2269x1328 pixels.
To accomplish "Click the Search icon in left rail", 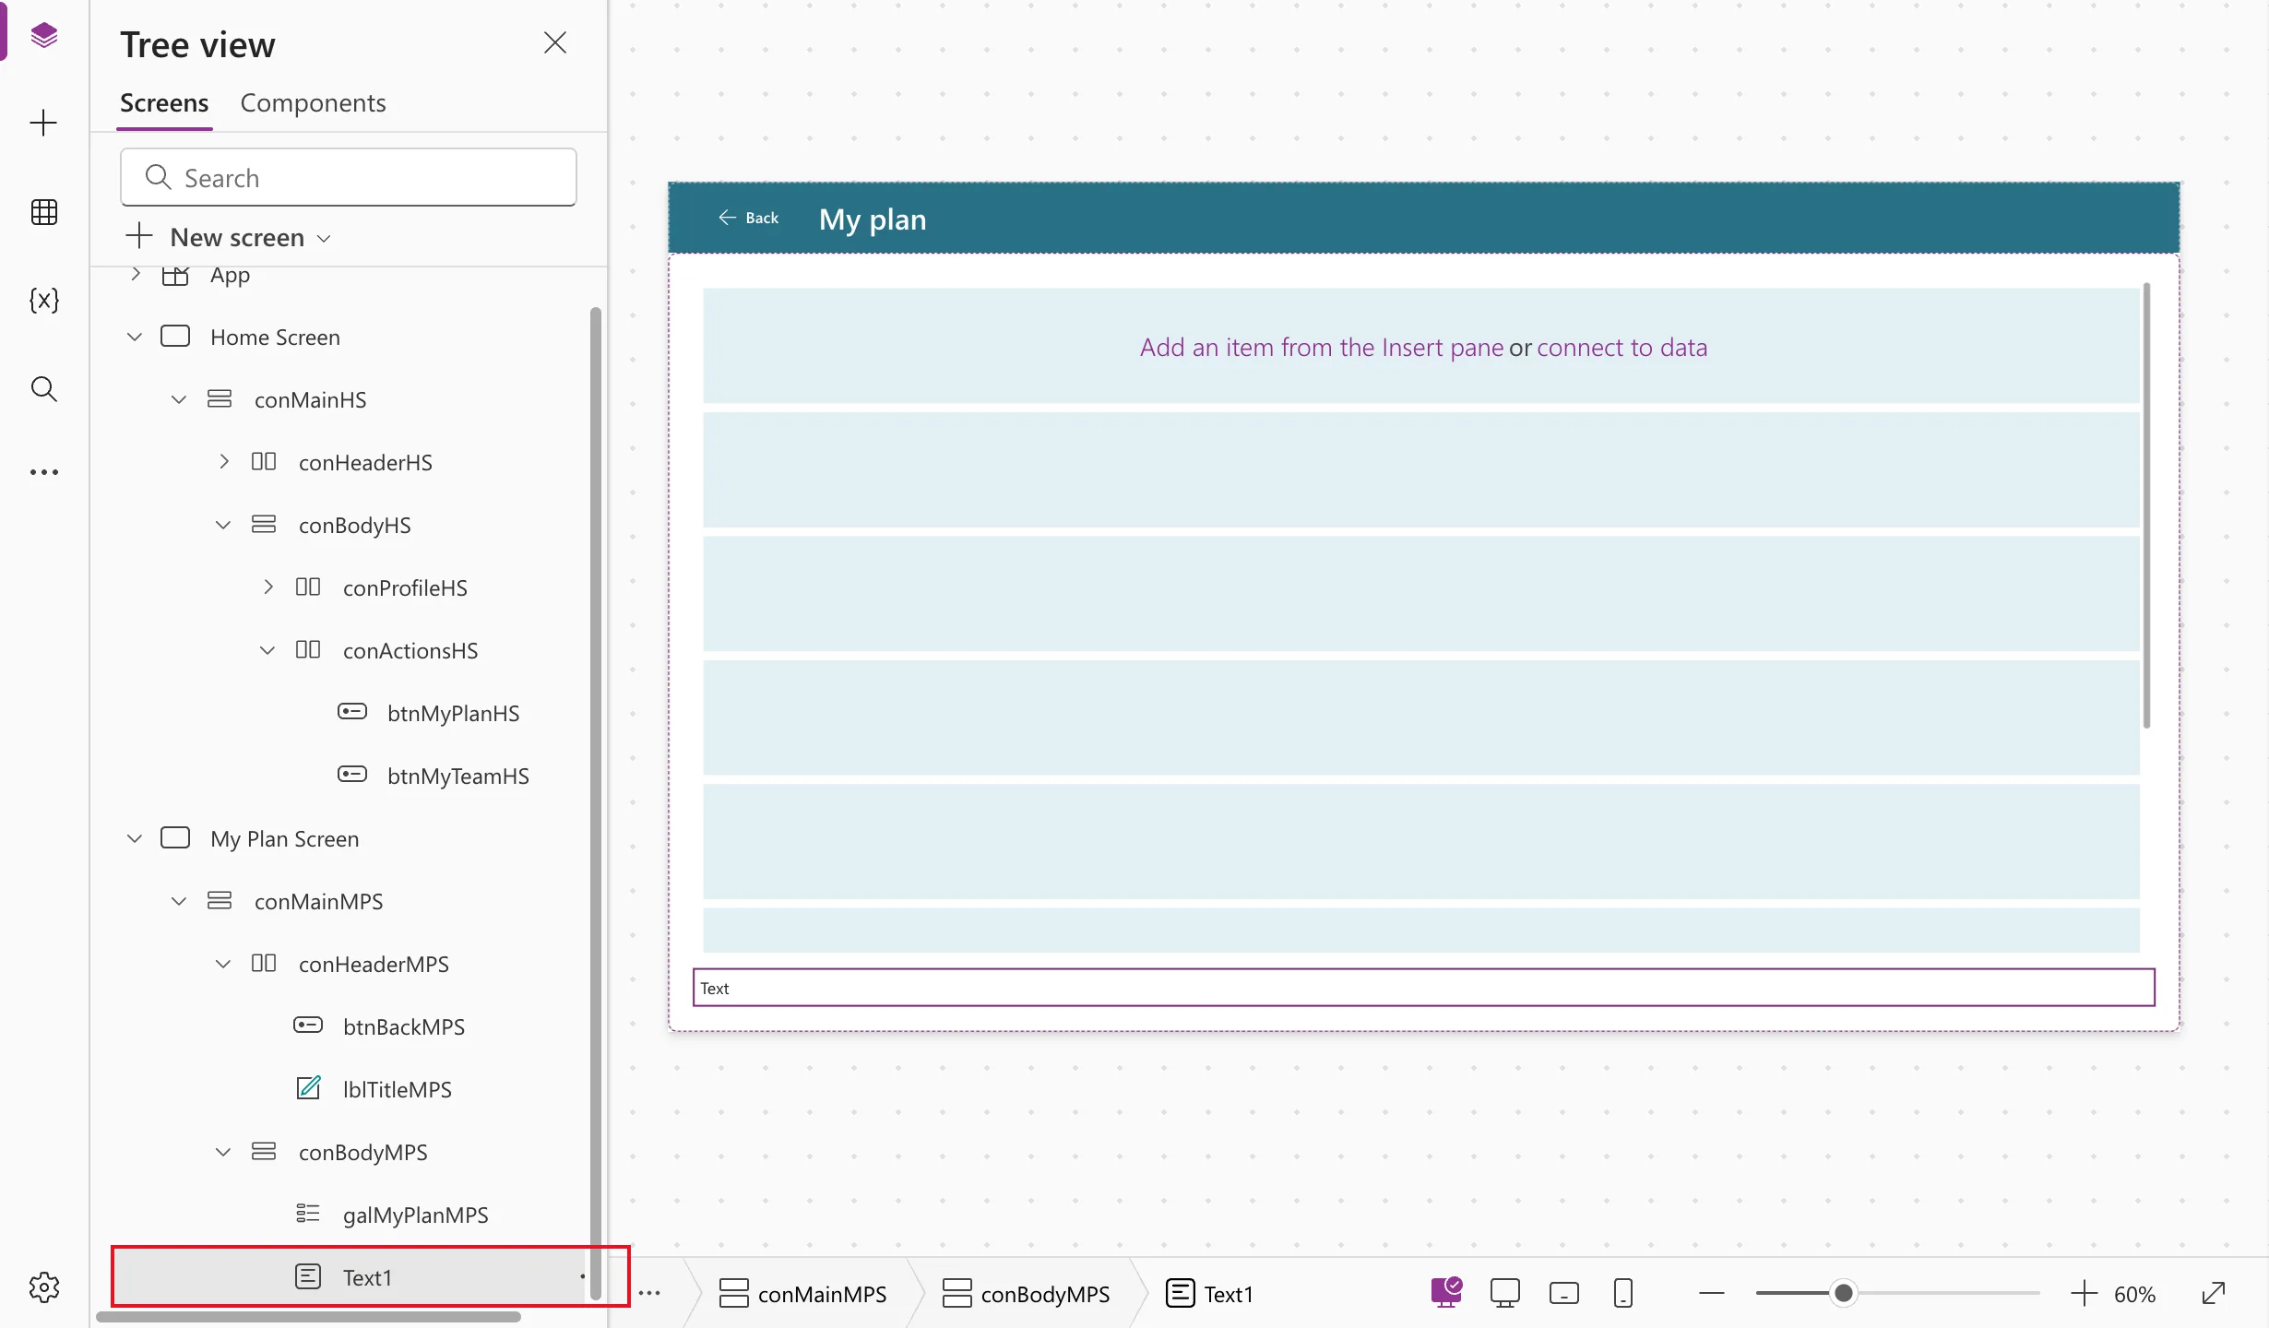I will [x=43, y=388].
